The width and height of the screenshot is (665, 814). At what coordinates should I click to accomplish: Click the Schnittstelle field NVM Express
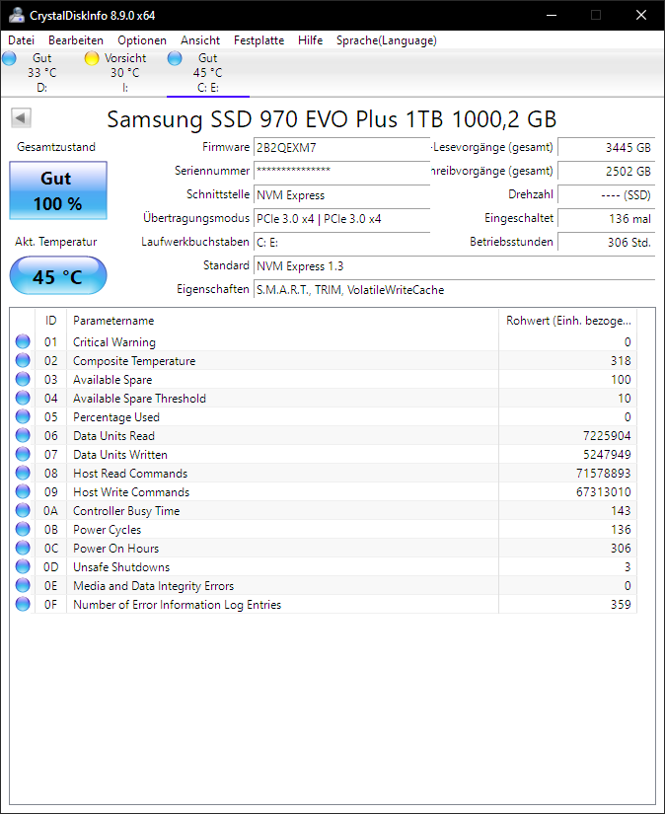point(341,194)
